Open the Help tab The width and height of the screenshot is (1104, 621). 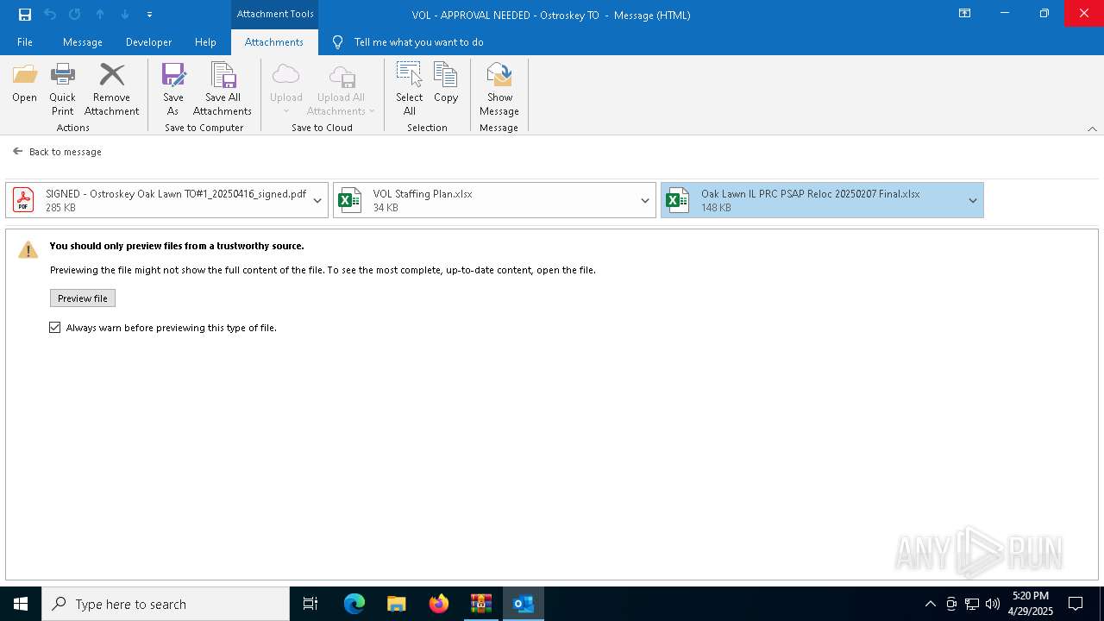(205, 42)
